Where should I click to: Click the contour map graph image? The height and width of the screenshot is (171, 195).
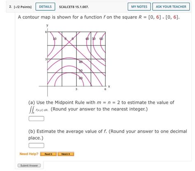coord(74,60)
